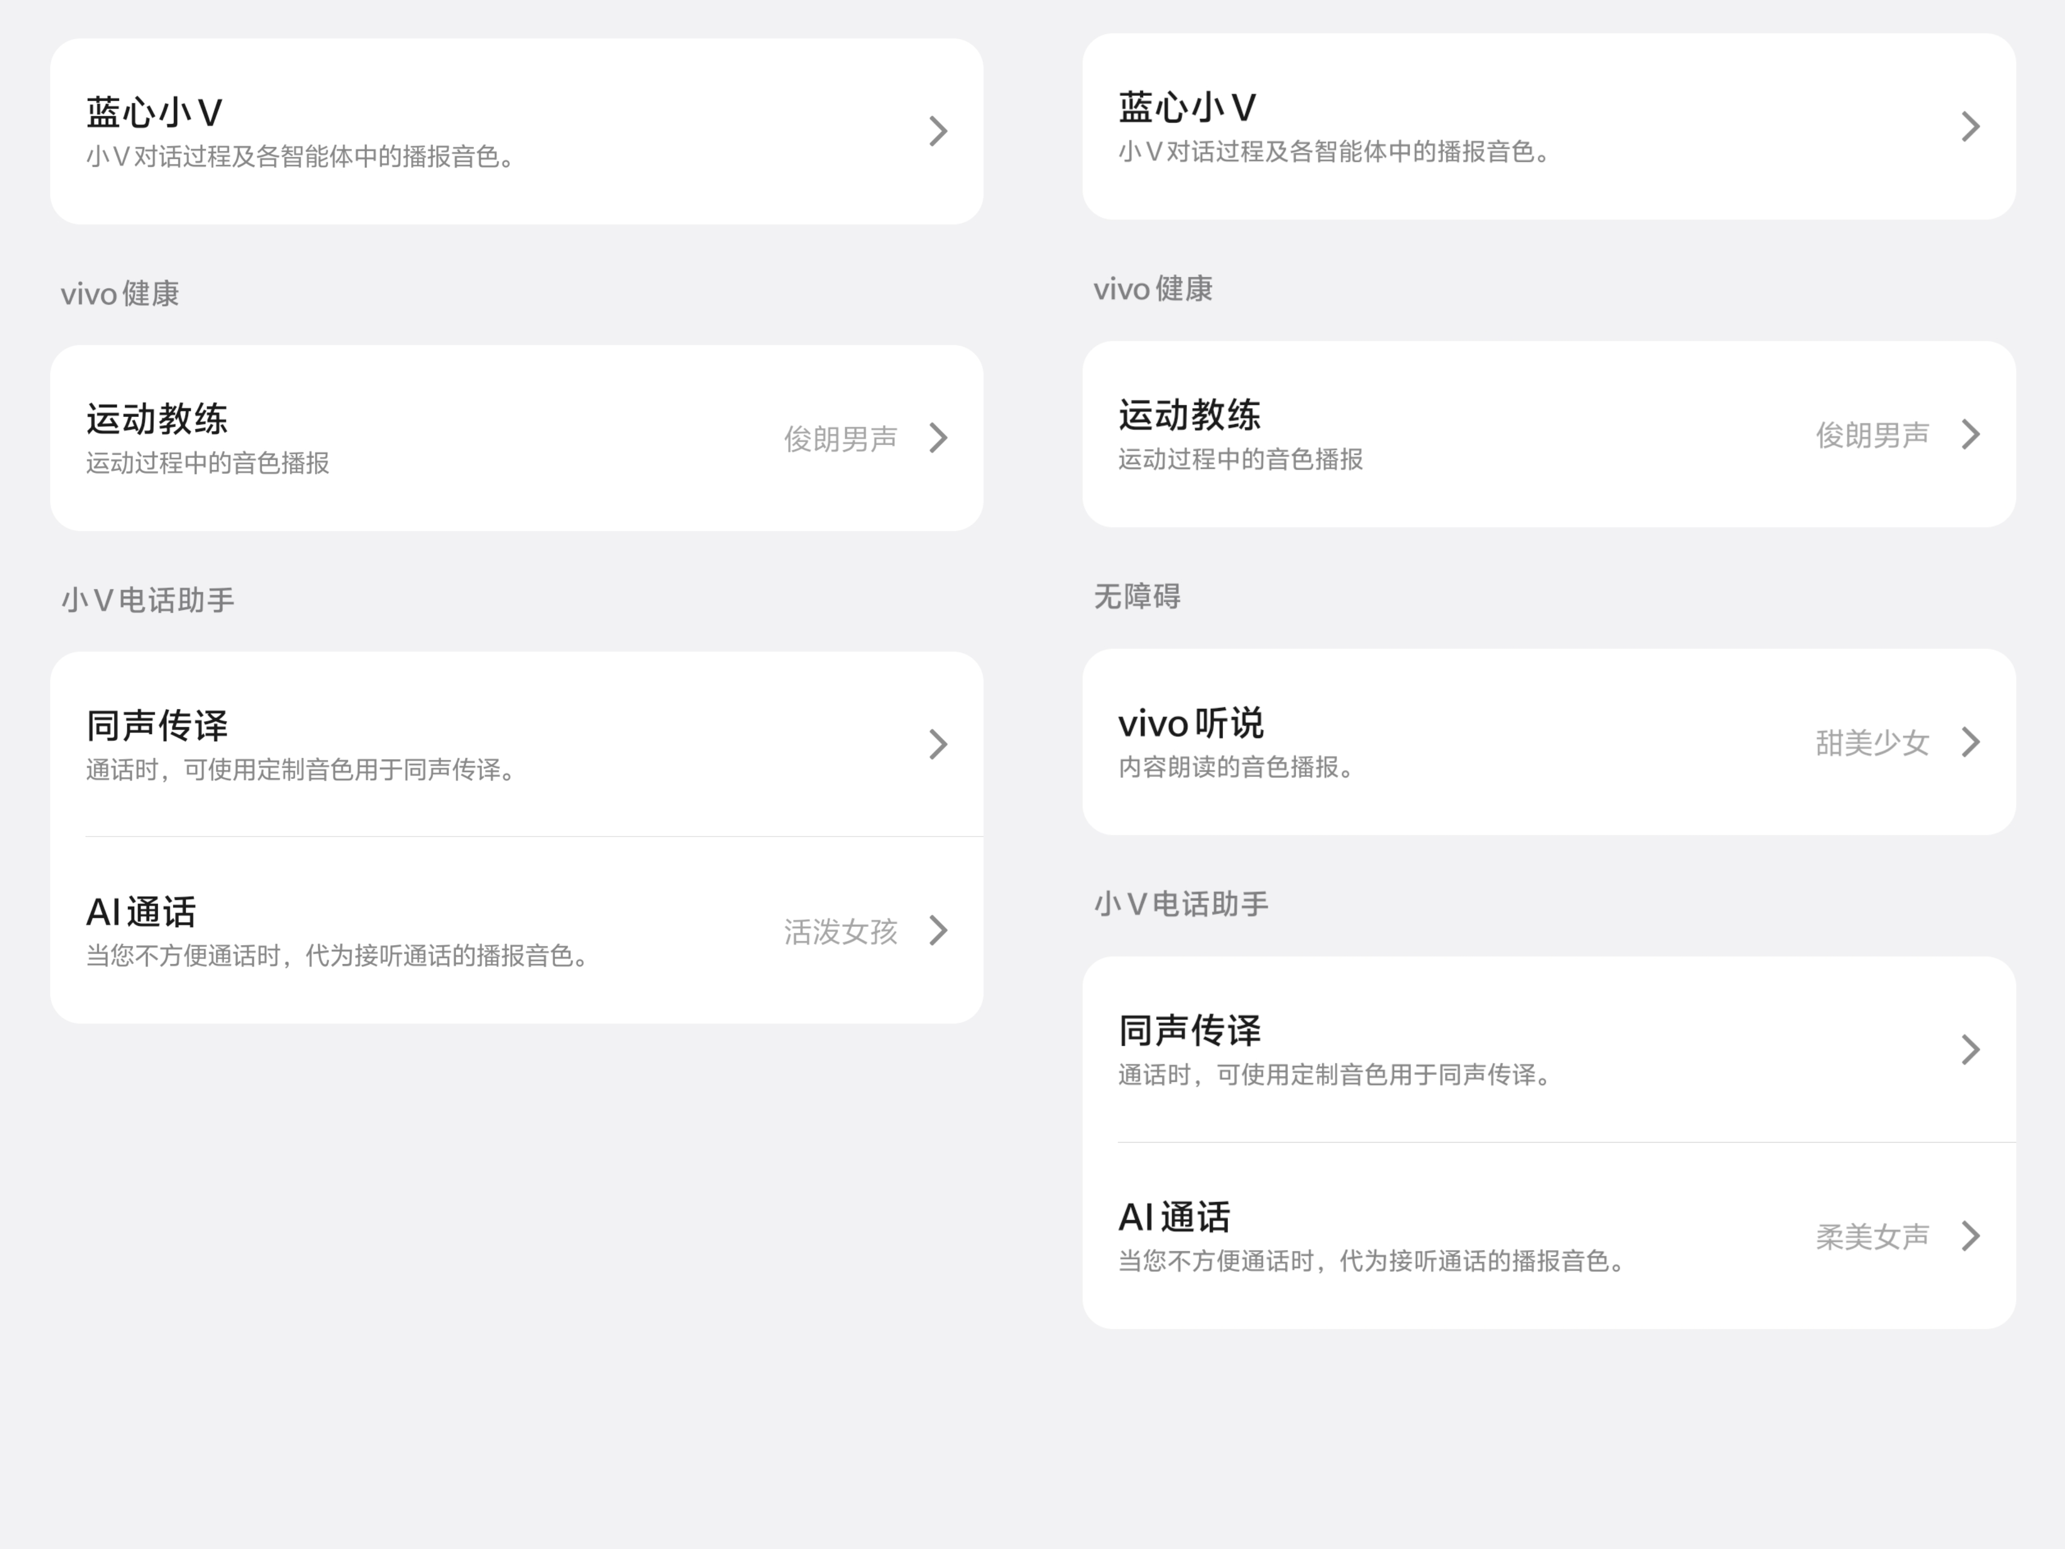Click left panel description 运动过程中的音色播报

pos(207,463)
